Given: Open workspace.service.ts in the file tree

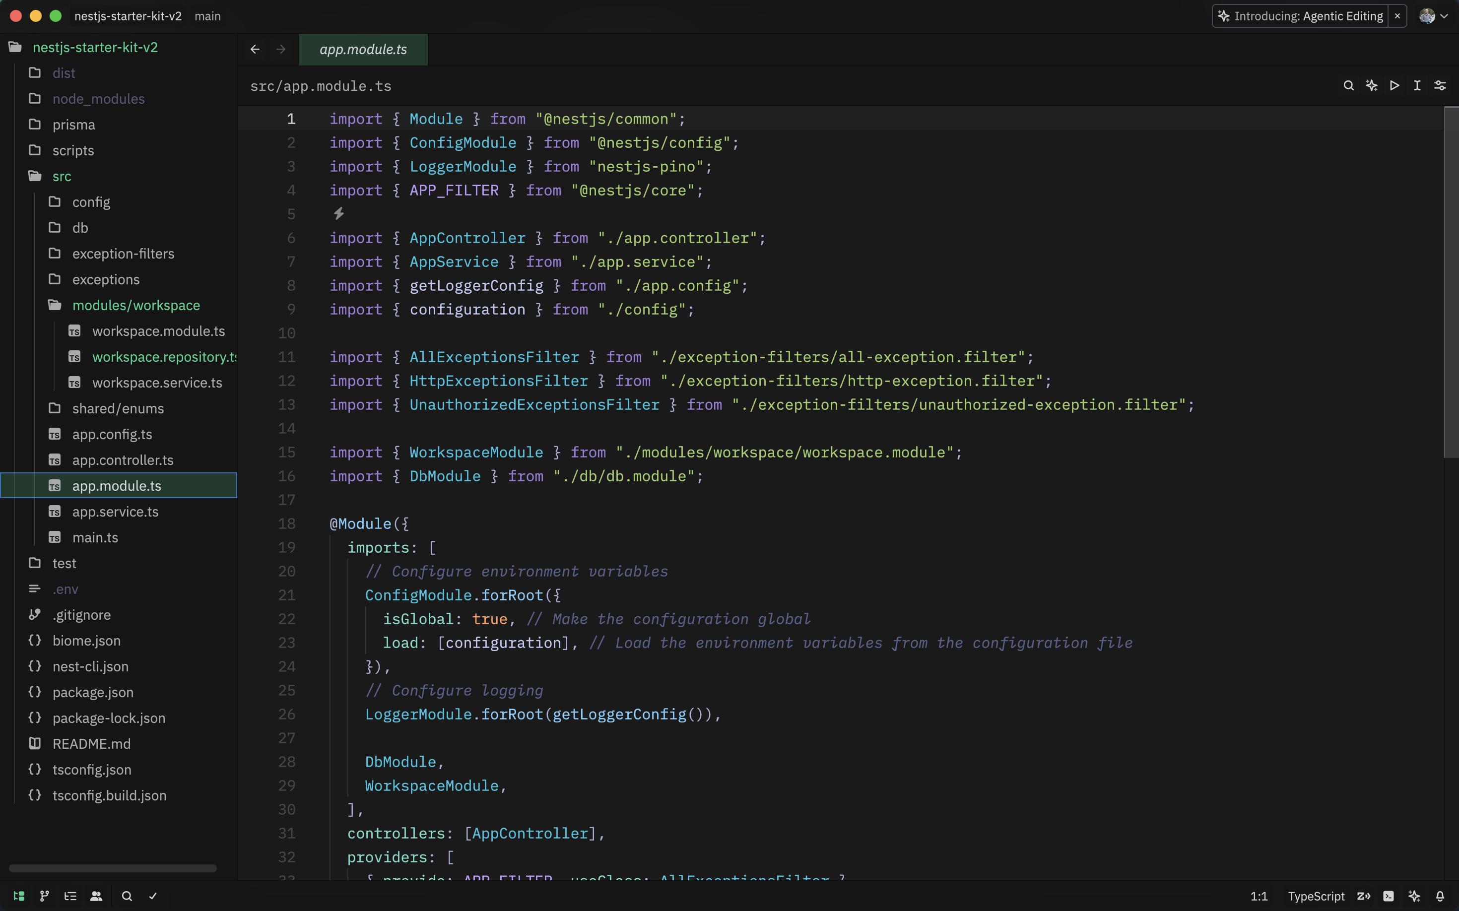Looking at the screenshot, I should pyautogui.click(x=157, y=383).
